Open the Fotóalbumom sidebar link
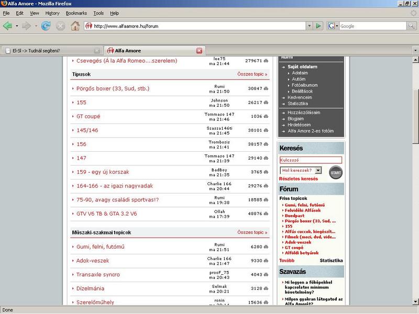 point(305,85)
